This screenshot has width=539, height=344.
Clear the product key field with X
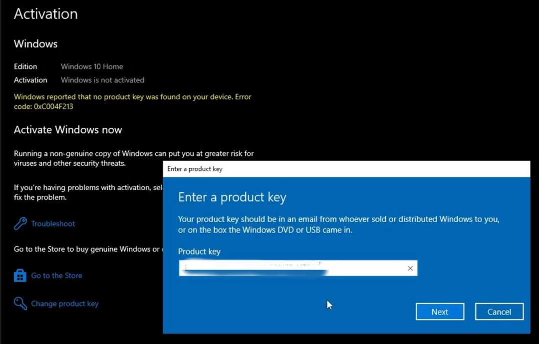click(x=410, y=269)
